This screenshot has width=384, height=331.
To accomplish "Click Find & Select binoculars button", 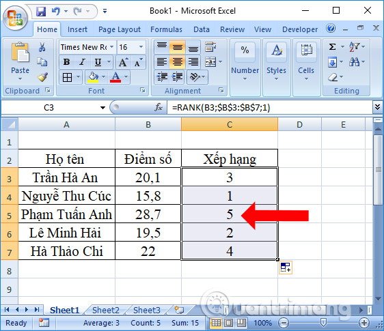I will [x=355, y=62].
